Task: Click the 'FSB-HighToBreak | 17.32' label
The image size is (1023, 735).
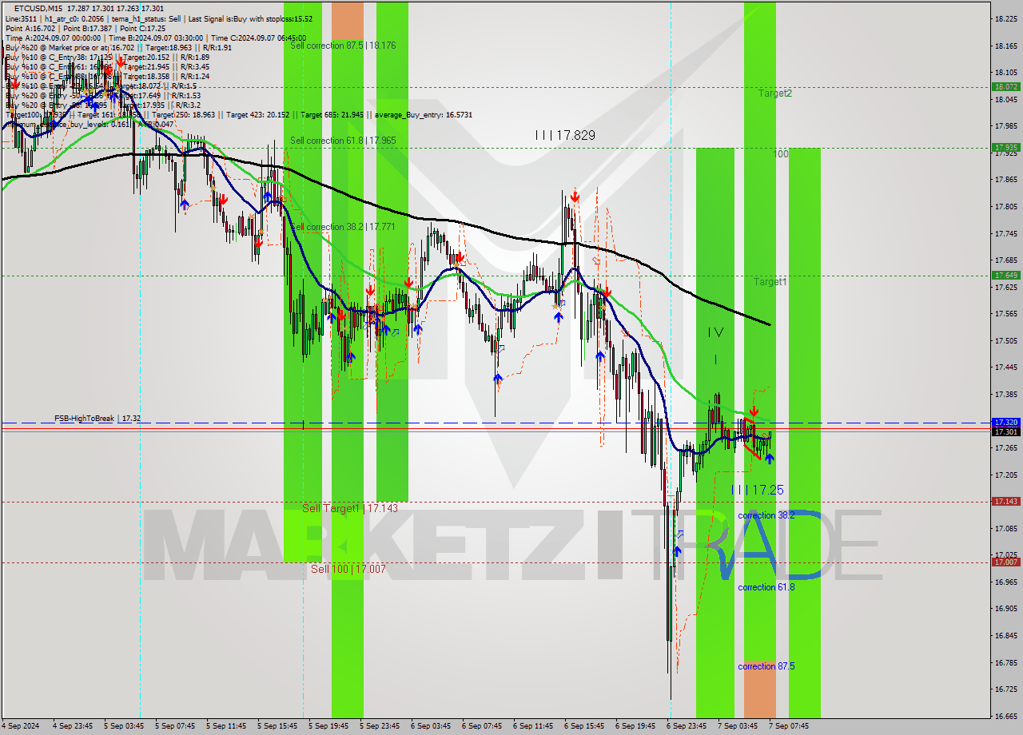Action: pyautogui.click(x=98, y=418)
